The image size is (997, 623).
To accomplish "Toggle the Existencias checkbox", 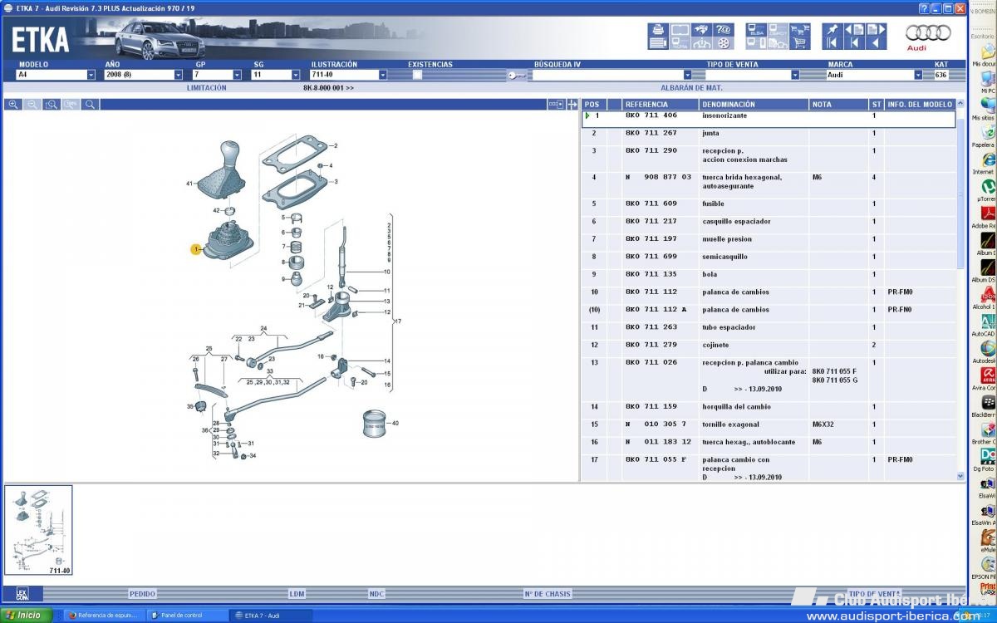I will (417, 75).
